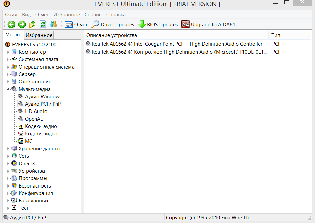Select the Кодеки видео icon
315x223 pixels.
pyautogui.click(x=21, y=134)
